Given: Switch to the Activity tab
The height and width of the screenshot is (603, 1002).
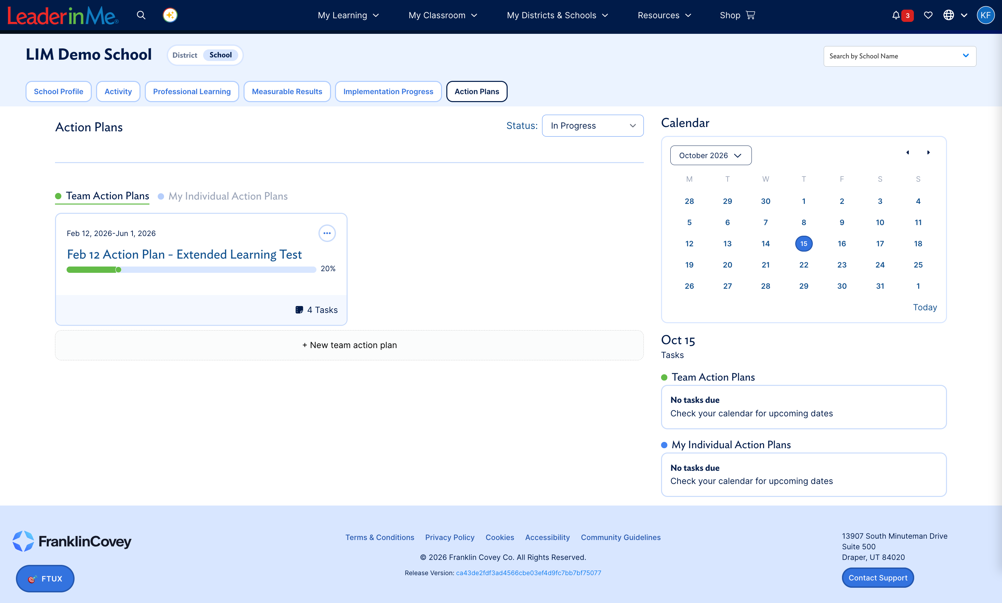Looking at the screenshot, I should click(x=118, y=91).
